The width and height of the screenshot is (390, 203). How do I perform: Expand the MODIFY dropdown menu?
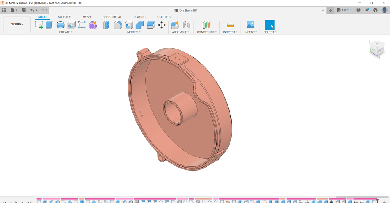click(x=134, y=32)
